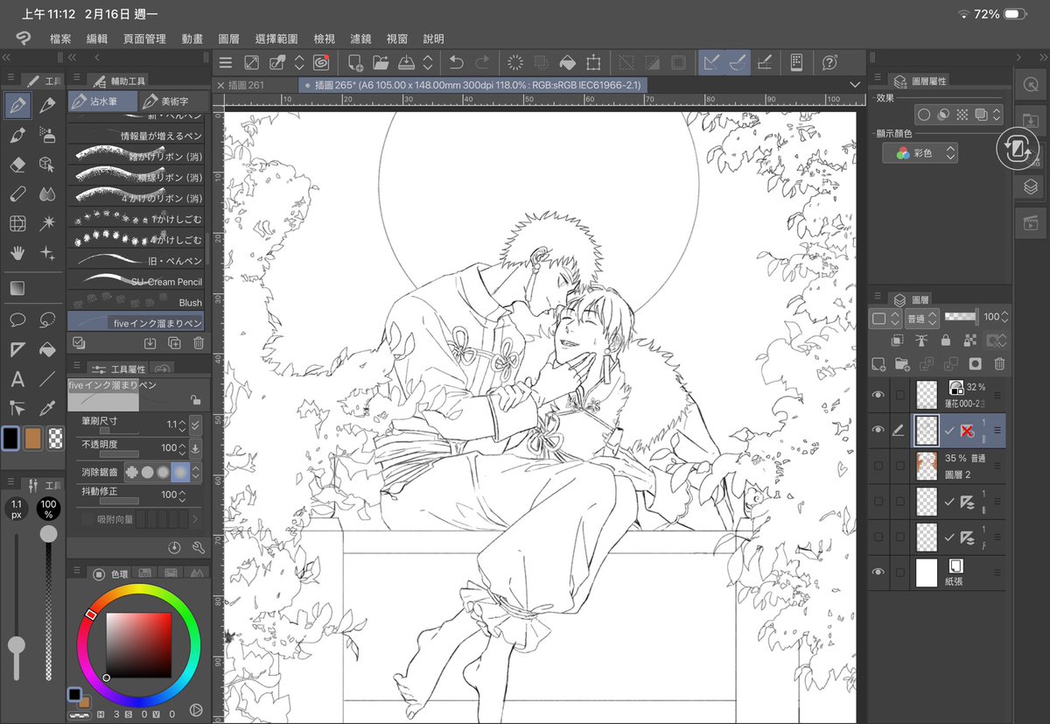
Task: Click the Save icon in command bar
Action: 406,62
